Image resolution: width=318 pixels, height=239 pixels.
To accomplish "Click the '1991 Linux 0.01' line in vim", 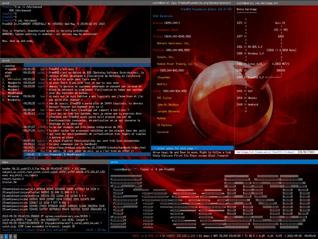I will coord(249,64).
